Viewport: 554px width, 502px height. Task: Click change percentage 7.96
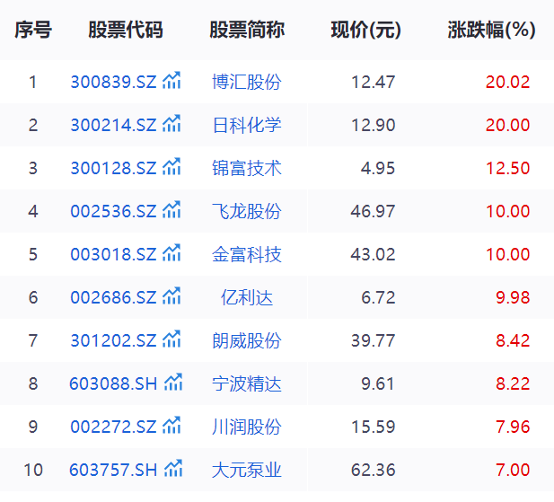pos(513,427)
